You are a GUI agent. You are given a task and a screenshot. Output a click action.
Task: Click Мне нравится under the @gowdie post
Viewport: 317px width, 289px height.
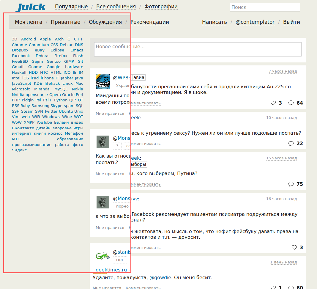click(x=107, y=288)
